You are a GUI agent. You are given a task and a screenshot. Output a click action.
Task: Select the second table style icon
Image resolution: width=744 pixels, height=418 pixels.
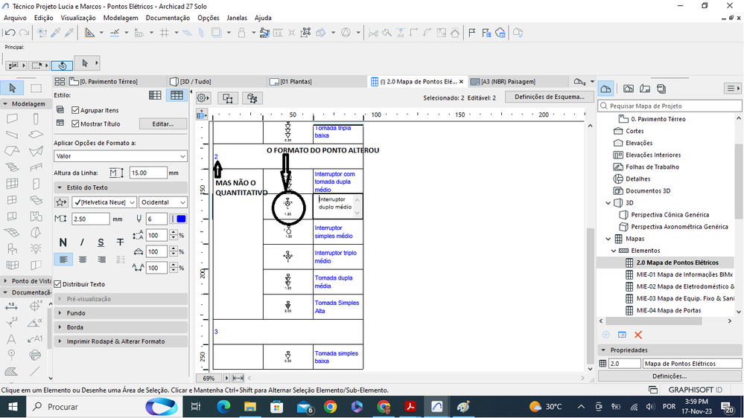point(177,95)
